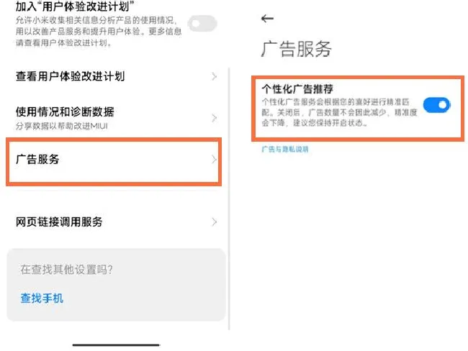Tap the personalized ads description paragraph

(339, 112)
